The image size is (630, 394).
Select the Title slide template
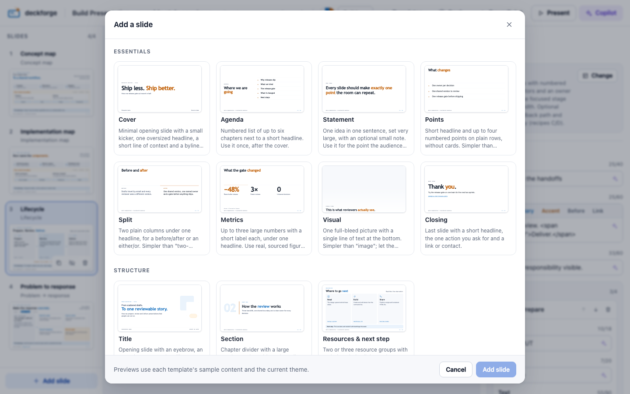pyautogui.click(x=161, y=318)
